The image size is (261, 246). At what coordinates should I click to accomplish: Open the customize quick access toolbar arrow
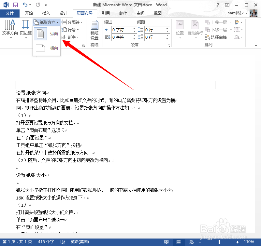46,5
